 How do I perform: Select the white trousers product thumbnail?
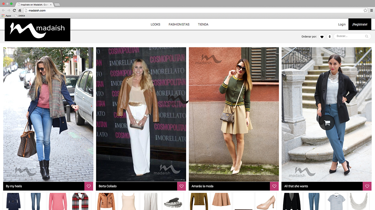pos(151,201)
